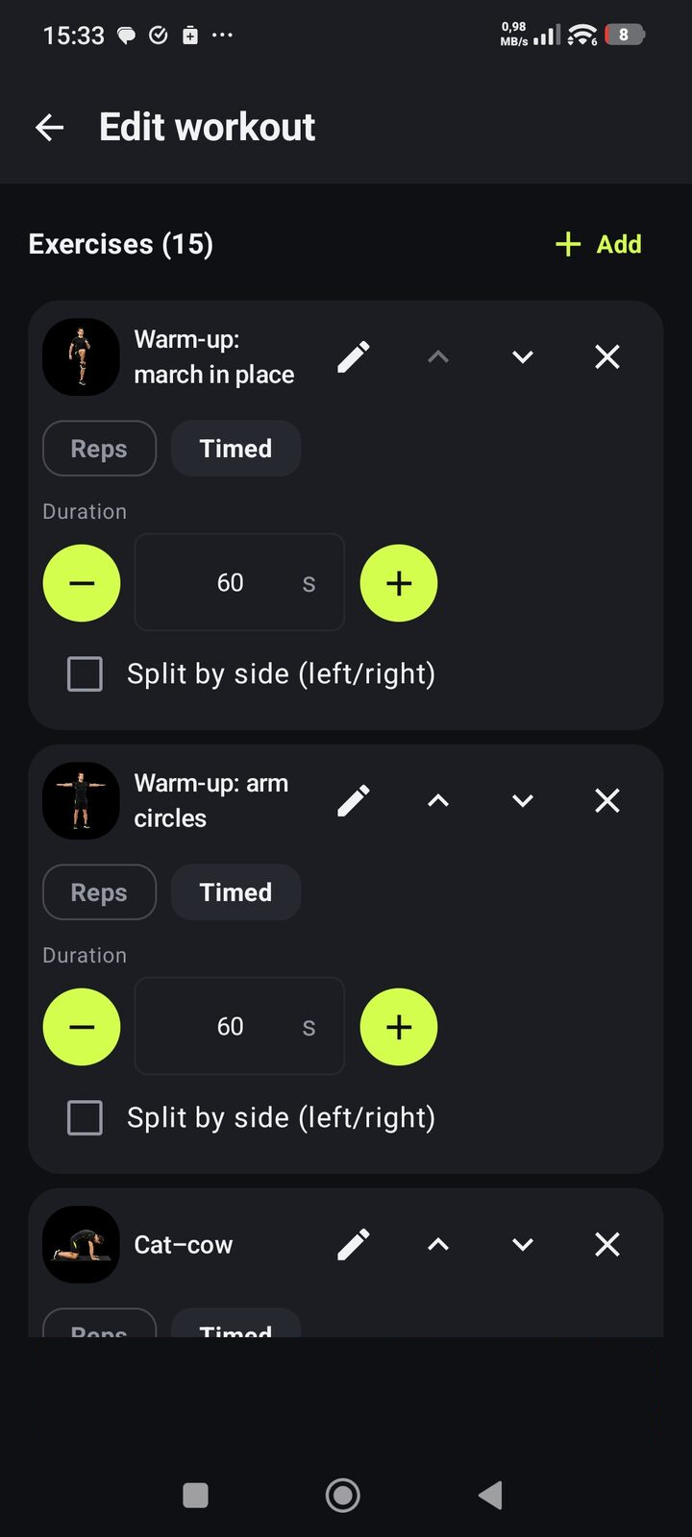Image resolution: width=692 pixels, height=1537 pixels.
Task: Tap the Android home navigation button
Action: click(343, 1495)
